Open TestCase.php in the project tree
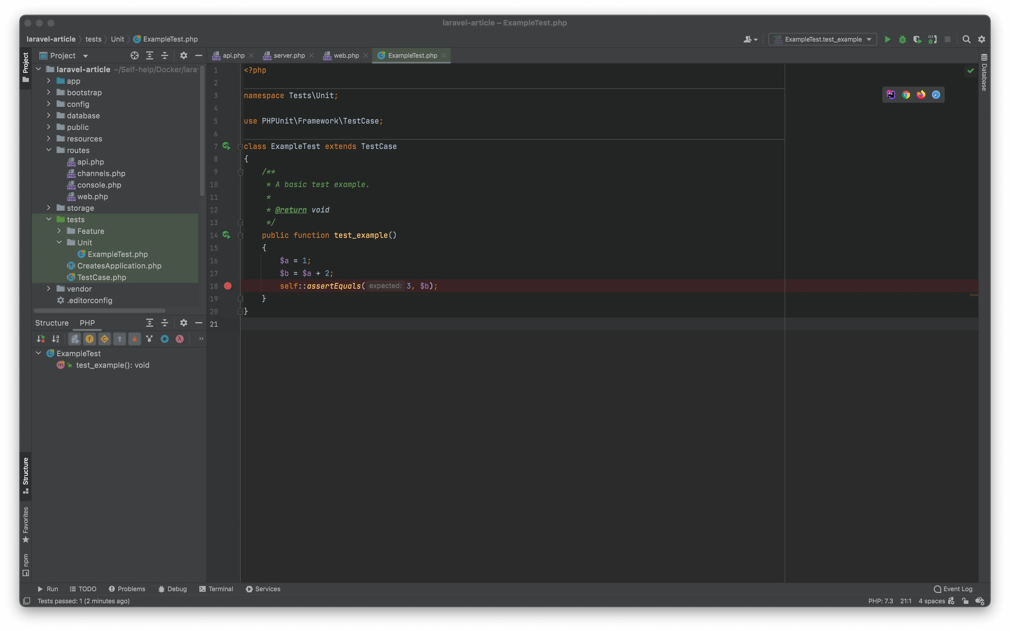 click(101, 277)
